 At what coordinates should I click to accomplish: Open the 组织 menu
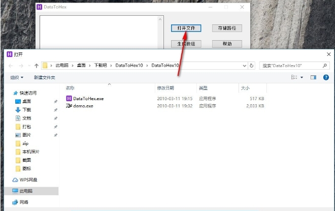click(x=17, y=77)
